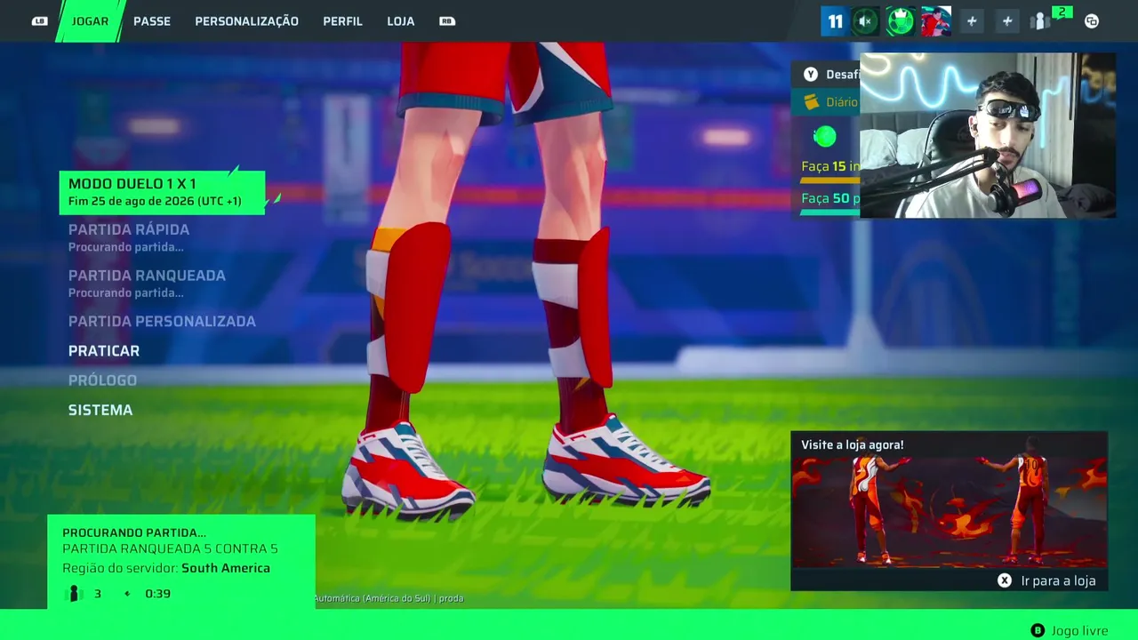Switch to the PASSE tab

point(152,20)
